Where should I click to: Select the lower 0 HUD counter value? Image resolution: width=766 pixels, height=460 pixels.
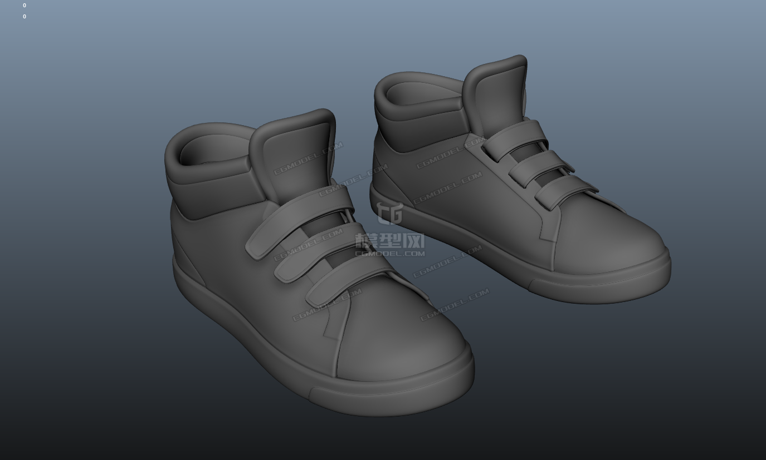click(x=24, y=17)
